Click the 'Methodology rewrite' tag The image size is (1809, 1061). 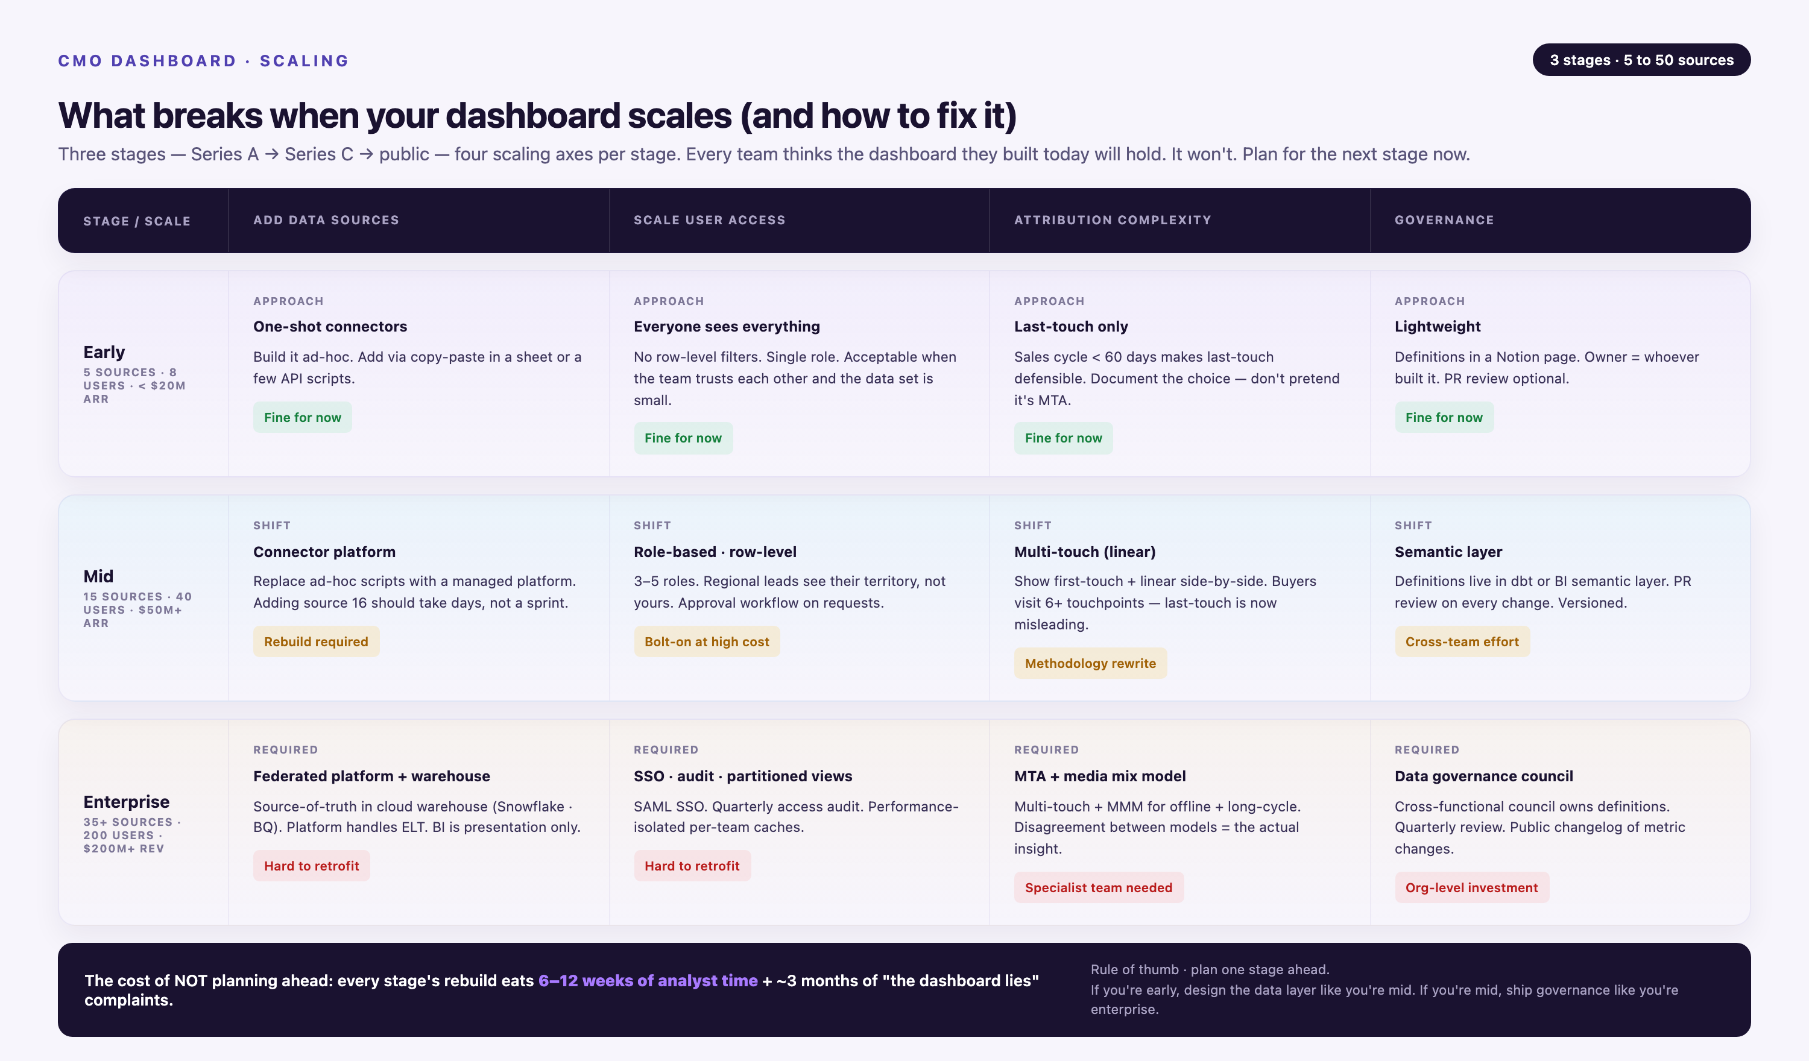tap(1090, 663)
